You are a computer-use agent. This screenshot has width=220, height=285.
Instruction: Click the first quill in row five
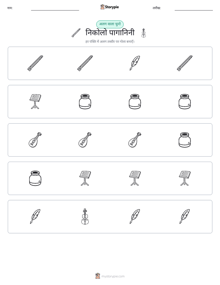pos(35,217)
